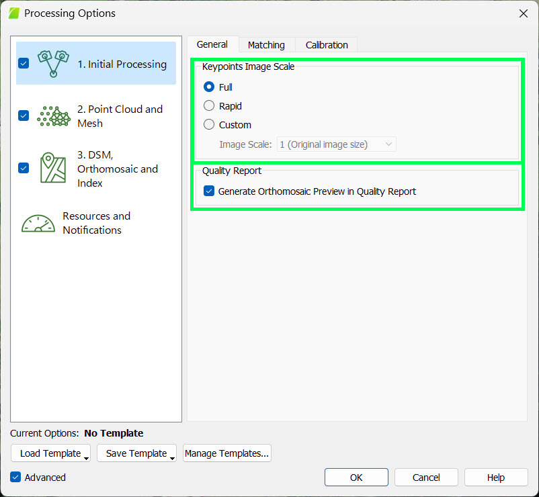Click the Help button

(496, 477)
